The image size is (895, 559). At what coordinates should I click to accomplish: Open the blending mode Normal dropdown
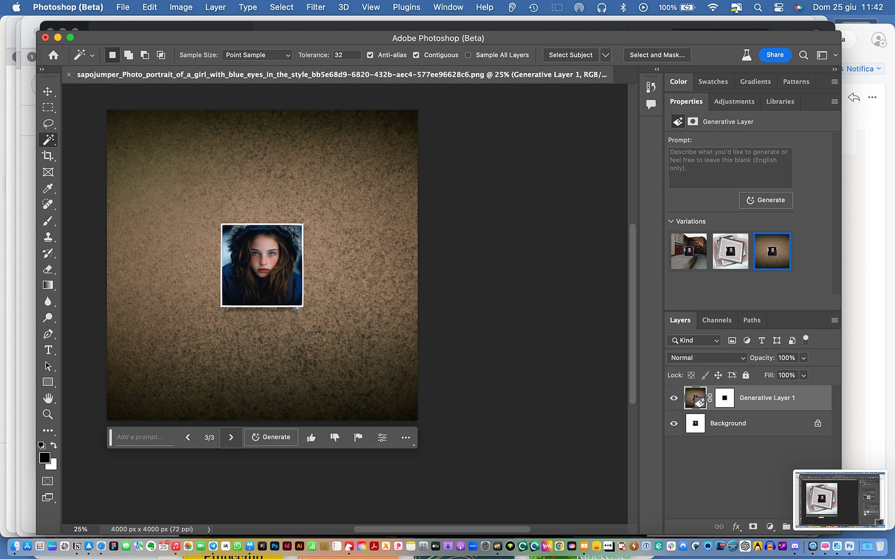click(x=707, y=358)
